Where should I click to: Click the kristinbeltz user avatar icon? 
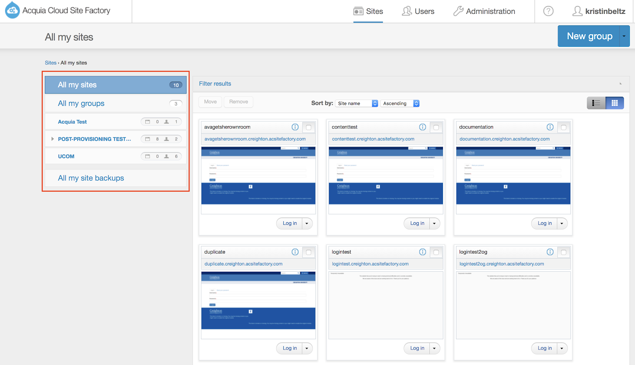577,11
